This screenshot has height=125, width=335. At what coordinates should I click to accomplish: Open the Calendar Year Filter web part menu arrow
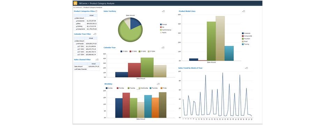[94, 34]
